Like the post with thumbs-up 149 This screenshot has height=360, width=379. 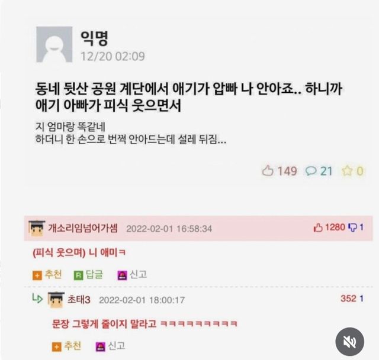(x=280, y=171)
